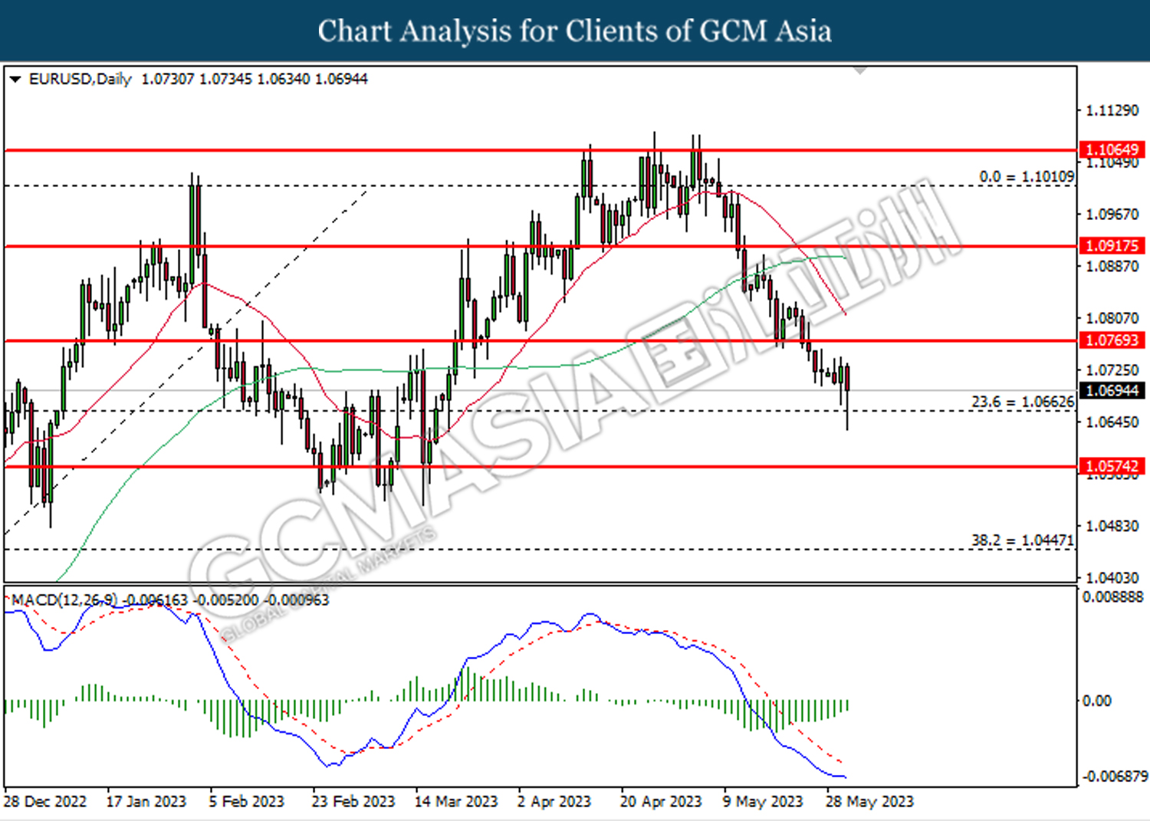
Task: Click the 28 Dec 2022 date label
Action: pos(45,802)
